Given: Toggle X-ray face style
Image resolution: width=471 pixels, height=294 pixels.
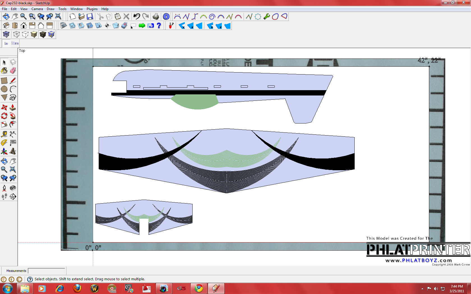Looking at the screenshot, I should (x=6, y=34).
